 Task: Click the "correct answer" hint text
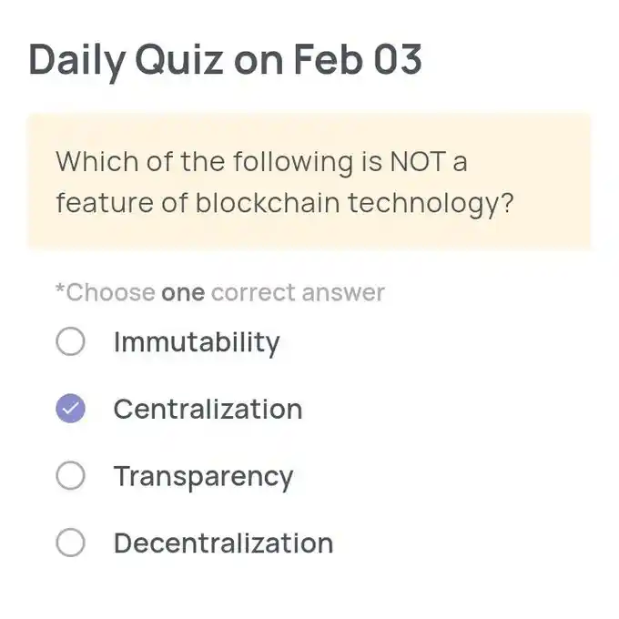click(x=298, y=293)
